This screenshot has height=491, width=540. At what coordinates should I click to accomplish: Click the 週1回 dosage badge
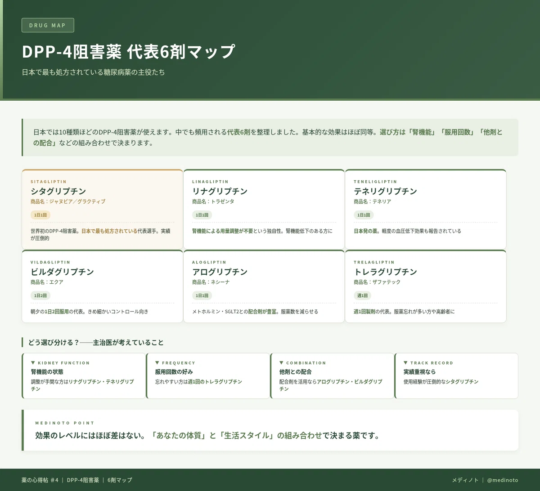point(362,295)
